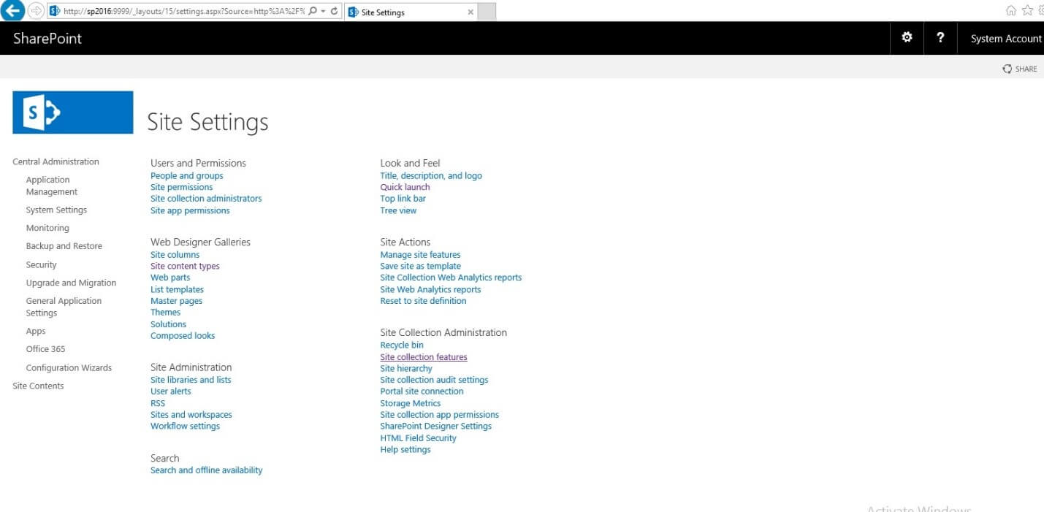Open Search and offline availability link
The height and width of the screenshot is (512, 1044).
pyautogui.click(x=206, y=470)
